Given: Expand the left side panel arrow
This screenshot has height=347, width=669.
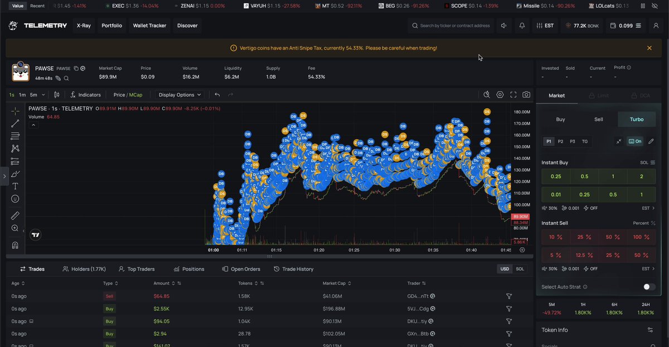Looking at the screenshot, I should (4, 176).
